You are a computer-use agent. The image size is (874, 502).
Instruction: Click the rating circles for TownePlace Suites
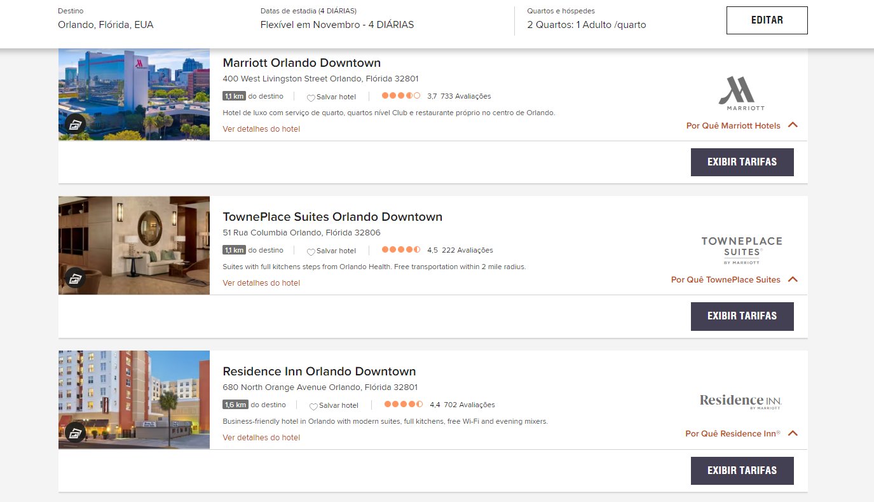401,250
